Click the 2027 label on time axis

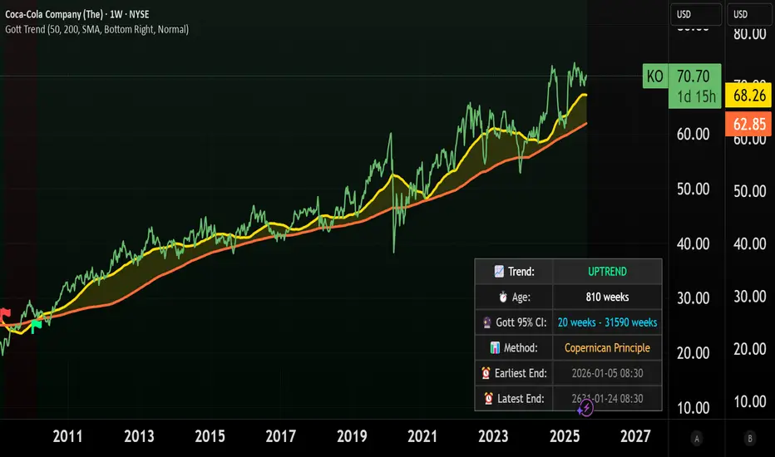(635, 436)
